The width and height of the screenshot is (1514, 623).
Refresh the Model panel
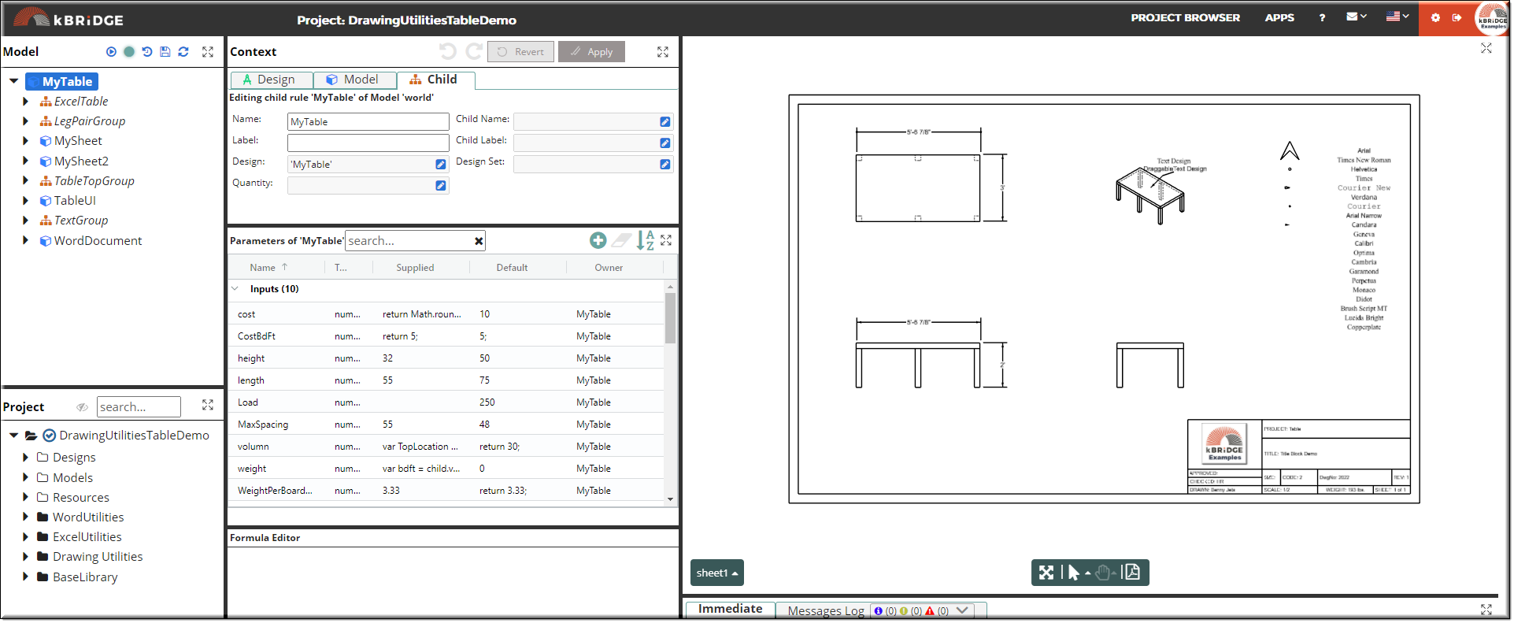click(183, 52)
